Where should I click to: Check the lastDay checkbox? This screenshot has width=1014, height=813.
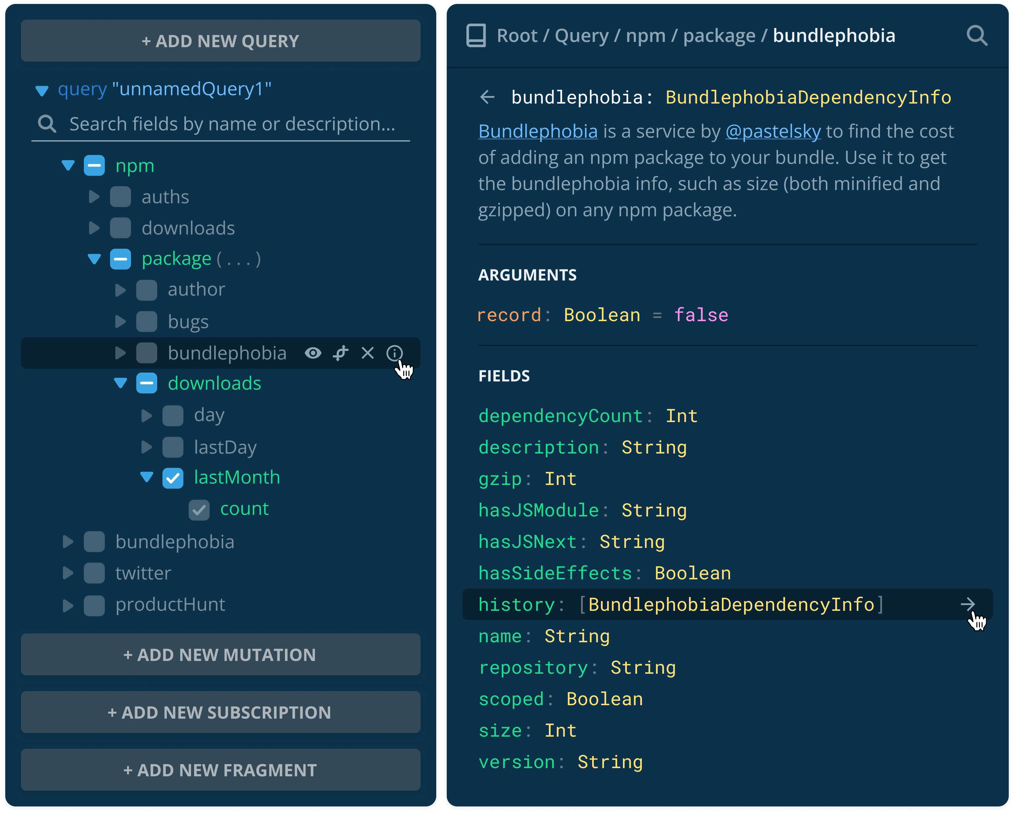click(x=173, y=447)
